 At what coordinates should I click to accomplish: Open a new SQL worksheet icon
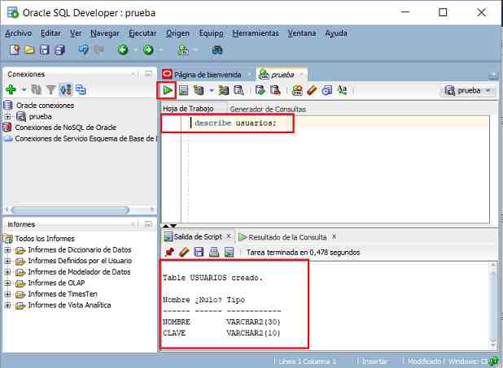pyautogui.click(x=183, y=50)
